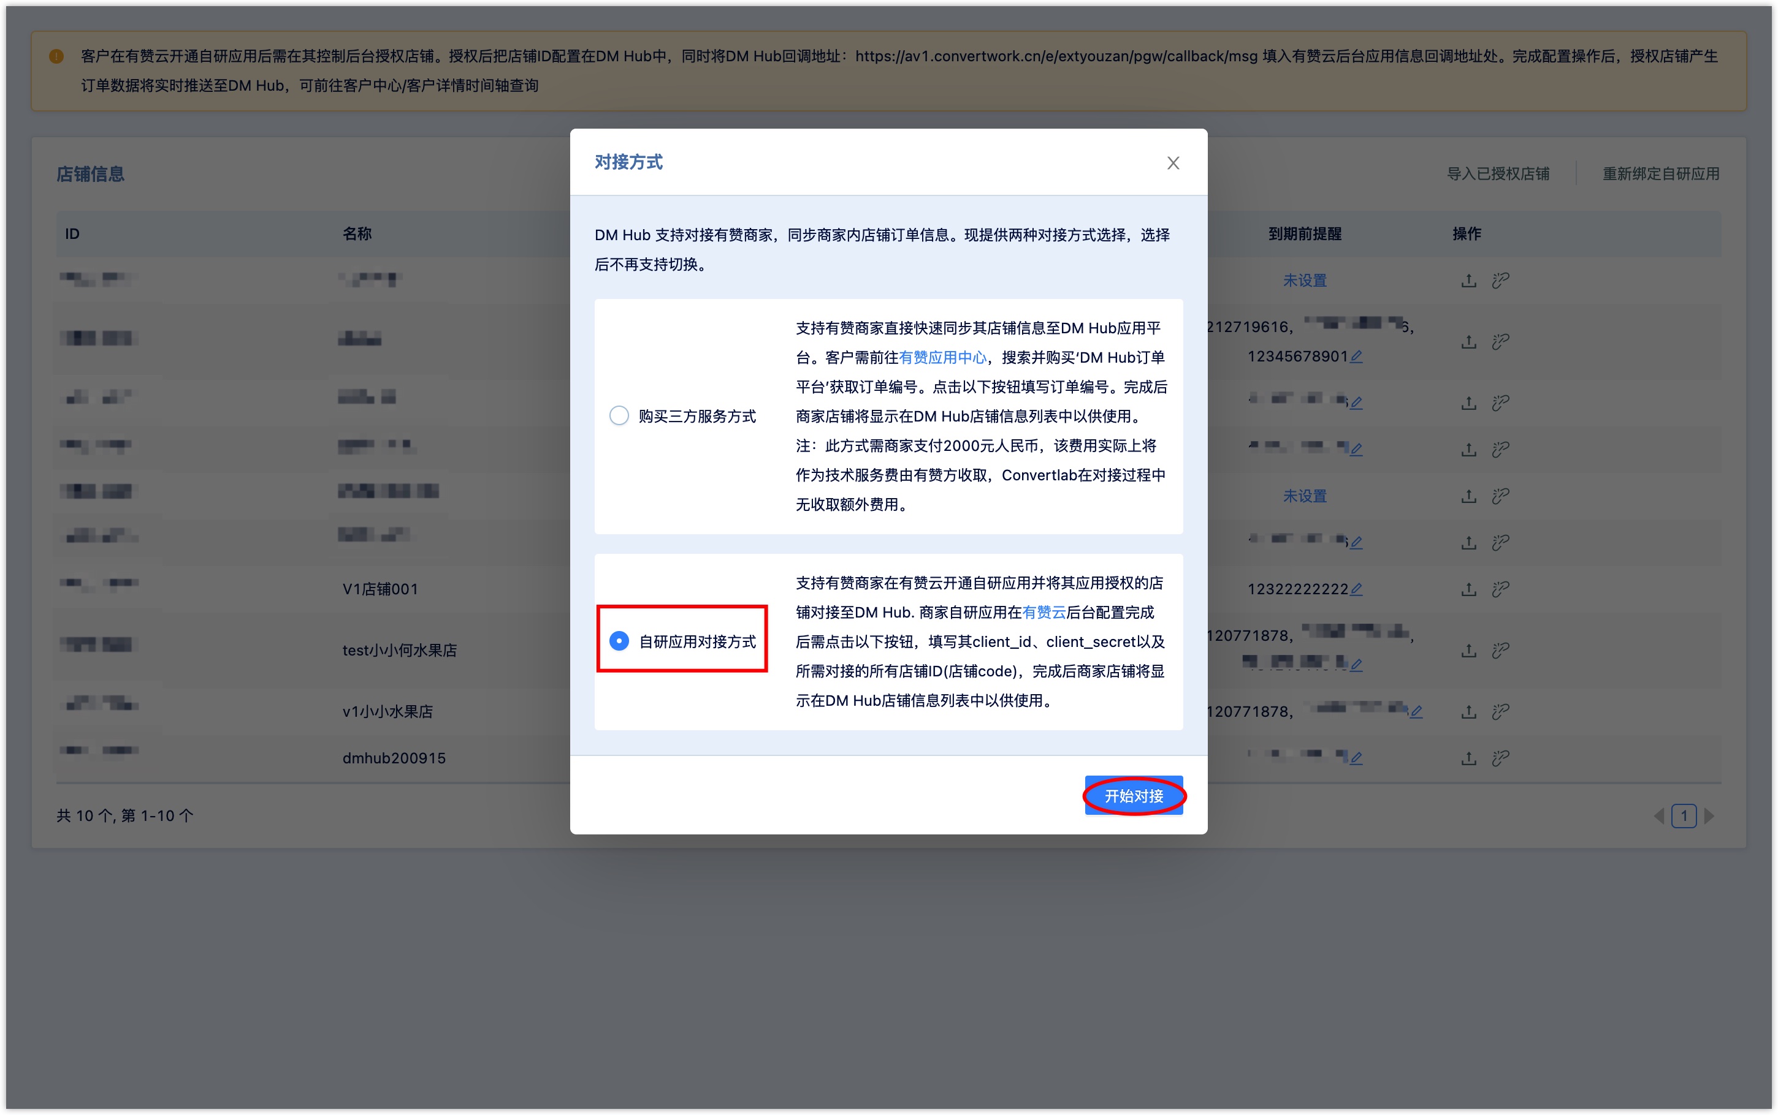Click the store name V1店铺001
1778x1115 pixels.
tap(380, 589)
